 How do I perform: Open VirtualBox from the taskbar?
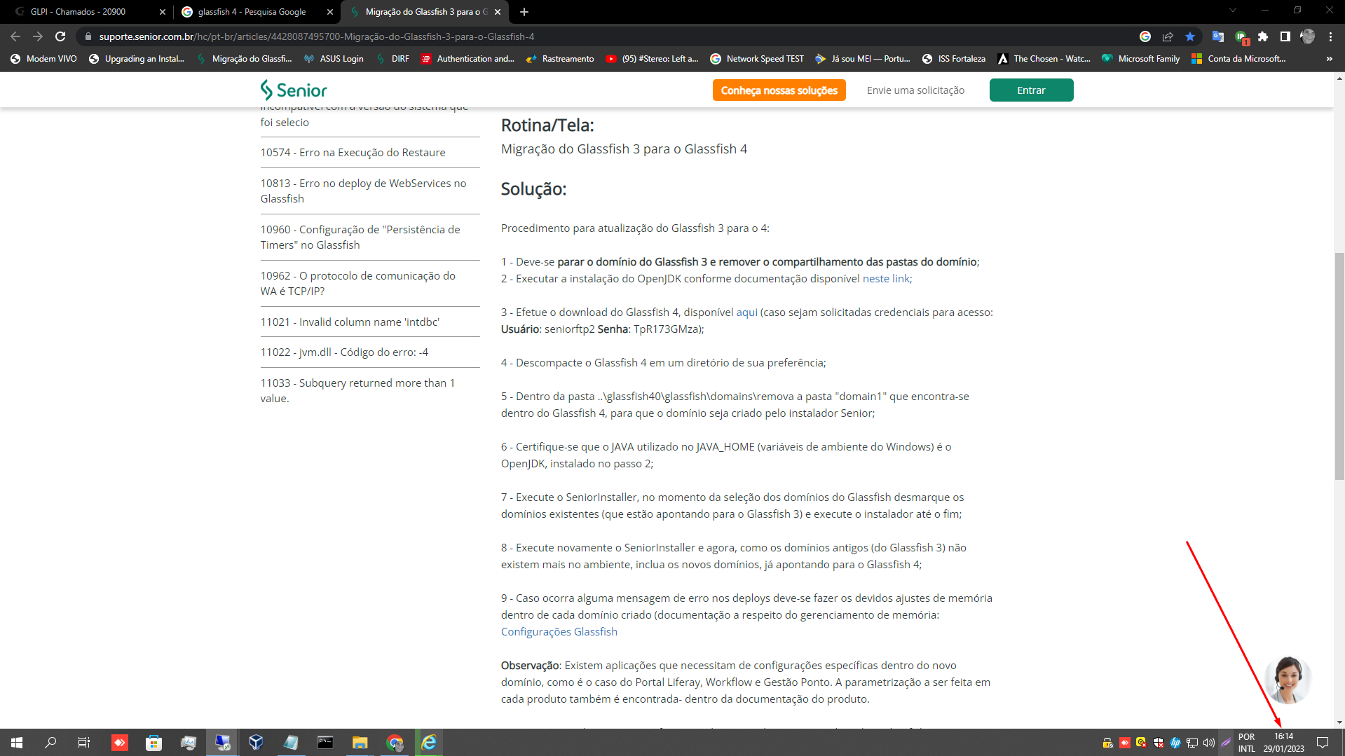[256, 742]
